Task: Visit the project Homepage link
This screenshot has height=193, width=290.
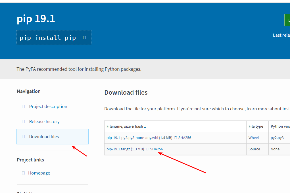Action: pyautogui.click(x=39, y=173)
